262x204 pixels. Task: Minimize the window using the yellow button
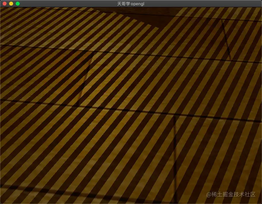(11, 4)
